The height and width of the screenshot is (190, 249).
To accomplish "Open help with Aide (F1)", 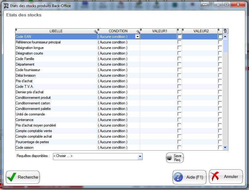I will [x=189, y=177].
